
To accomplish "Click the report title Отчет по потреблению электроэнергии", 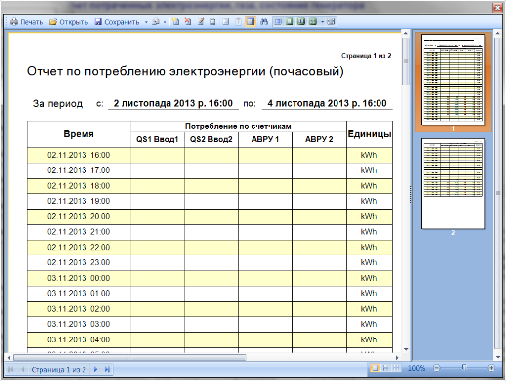I will coord(185,71).
